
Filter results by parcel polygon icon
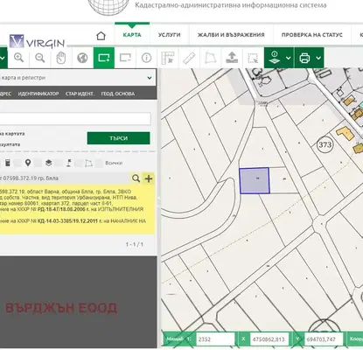pyautogui.click(x=88, y=163)
